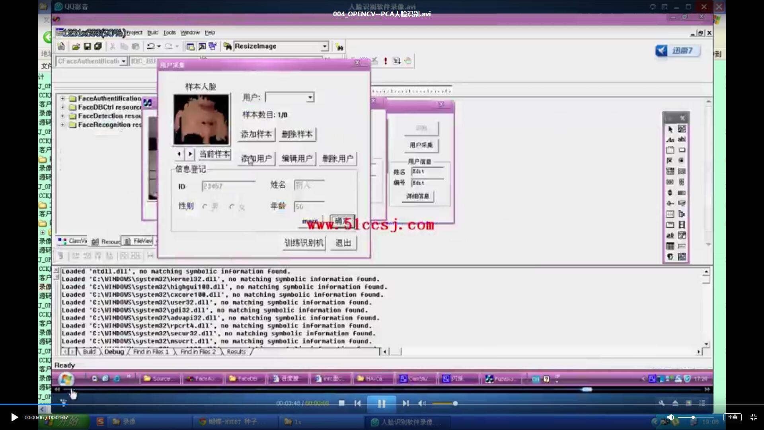Open the ResizeImage find combo dropdown

coord(325,47)
